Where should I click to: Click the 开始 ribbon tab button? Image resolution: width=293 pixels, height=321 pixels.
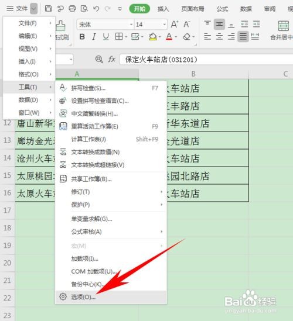[x=139, y=9]
